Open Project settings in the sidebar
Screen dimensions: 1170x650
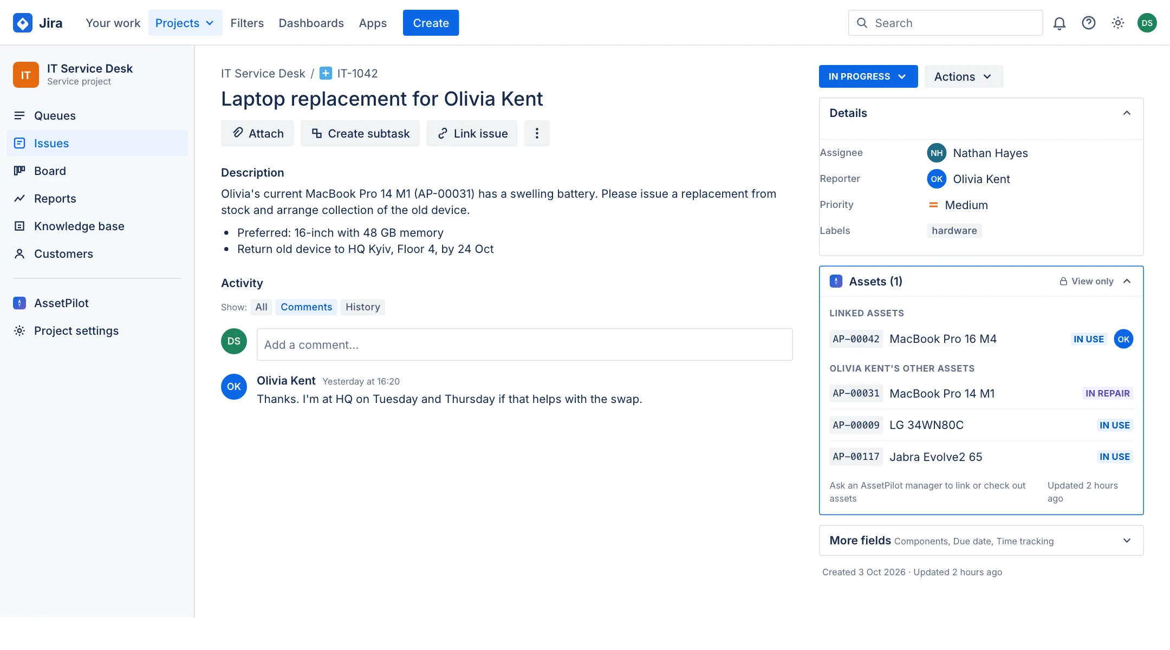tap(97, 330)
